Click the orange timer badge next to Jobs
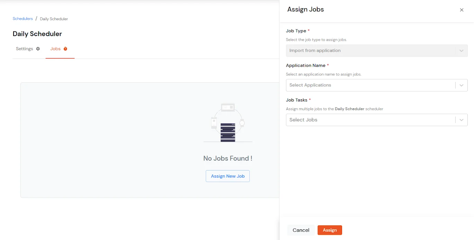The width and height of the screenshot is (474, 240). [x=65, y=49]
